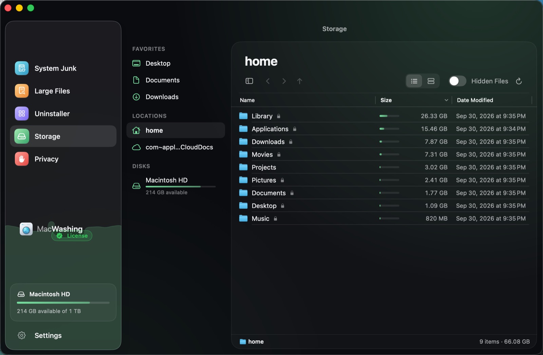Click '214 GB available of 1 TB' text
The height and width of the screenshot is (355, 543).
pos(49,311)
